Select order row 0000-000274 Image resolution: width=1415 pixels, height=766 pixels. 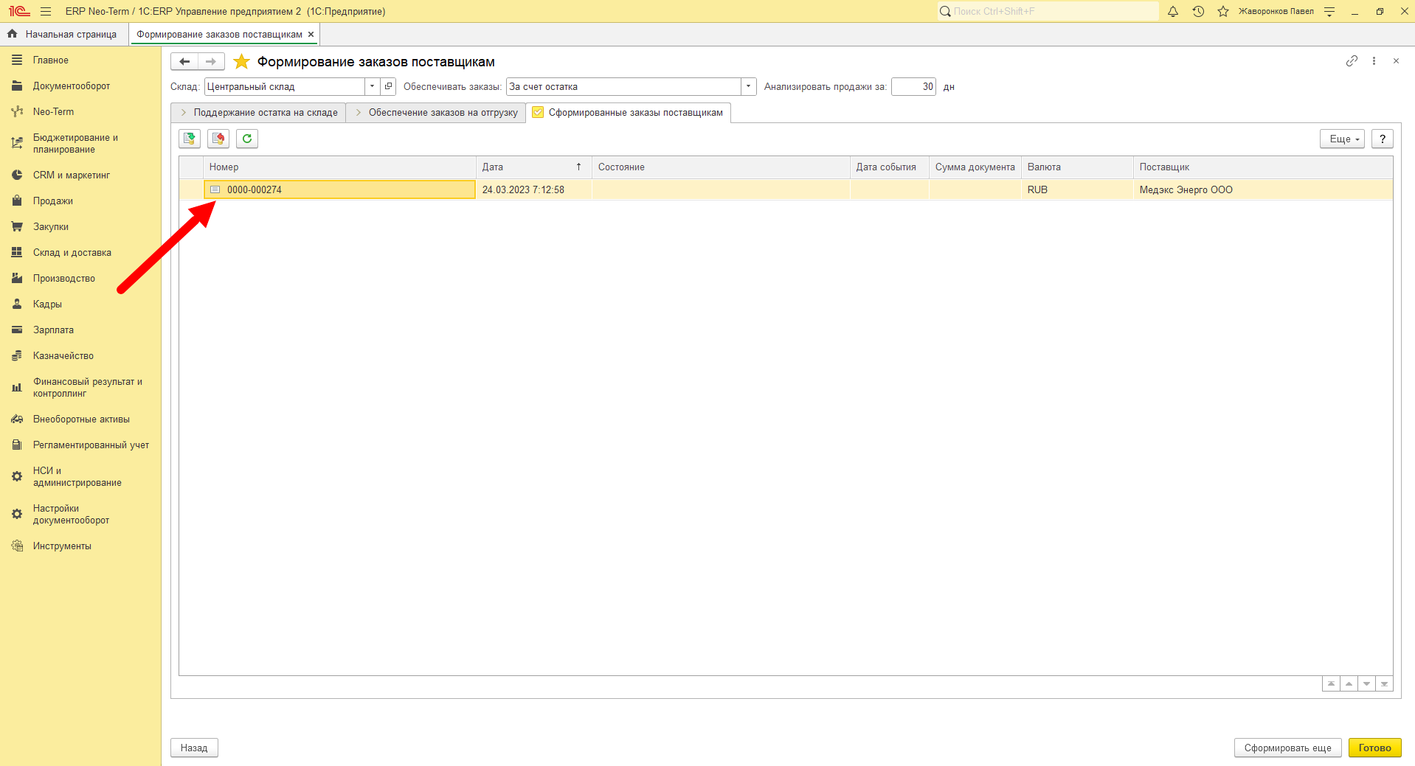pos(786,189)
